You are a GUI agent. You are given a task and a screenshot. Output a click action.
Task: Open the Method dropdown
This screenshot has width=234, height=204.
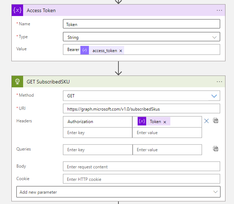(214, 96)
